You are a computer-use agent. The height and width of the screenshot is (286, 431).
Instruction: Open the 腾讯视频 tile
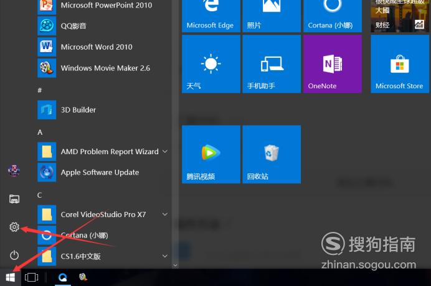211,155
